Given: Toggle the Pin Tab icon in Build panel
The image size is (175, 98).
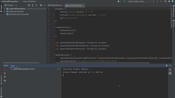Looking at the screenshot, I should (x=5, y=77).
